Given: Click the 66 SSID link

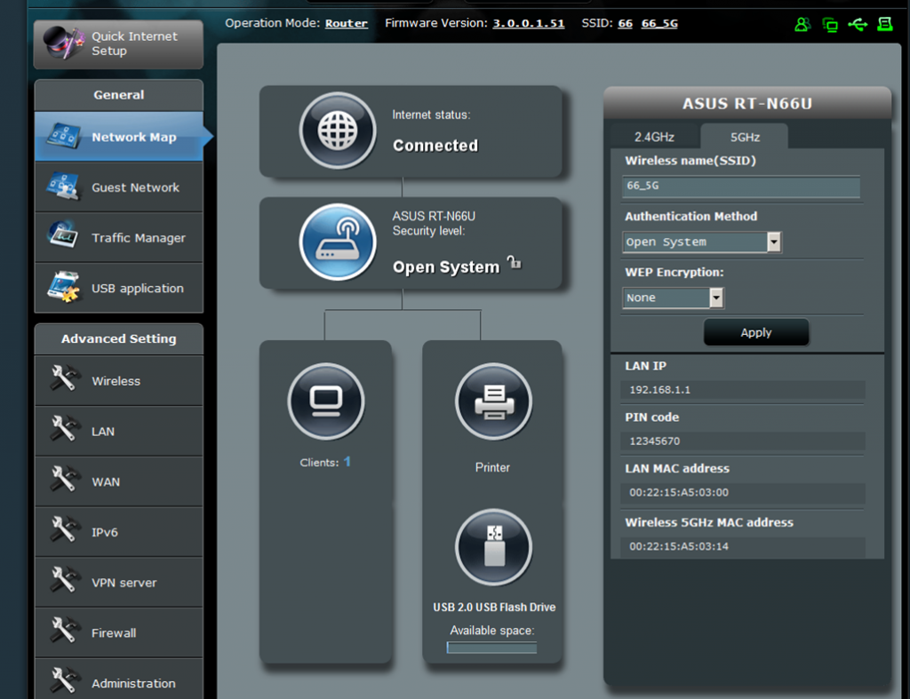Looking at the screenshot, I should [625, 23].
